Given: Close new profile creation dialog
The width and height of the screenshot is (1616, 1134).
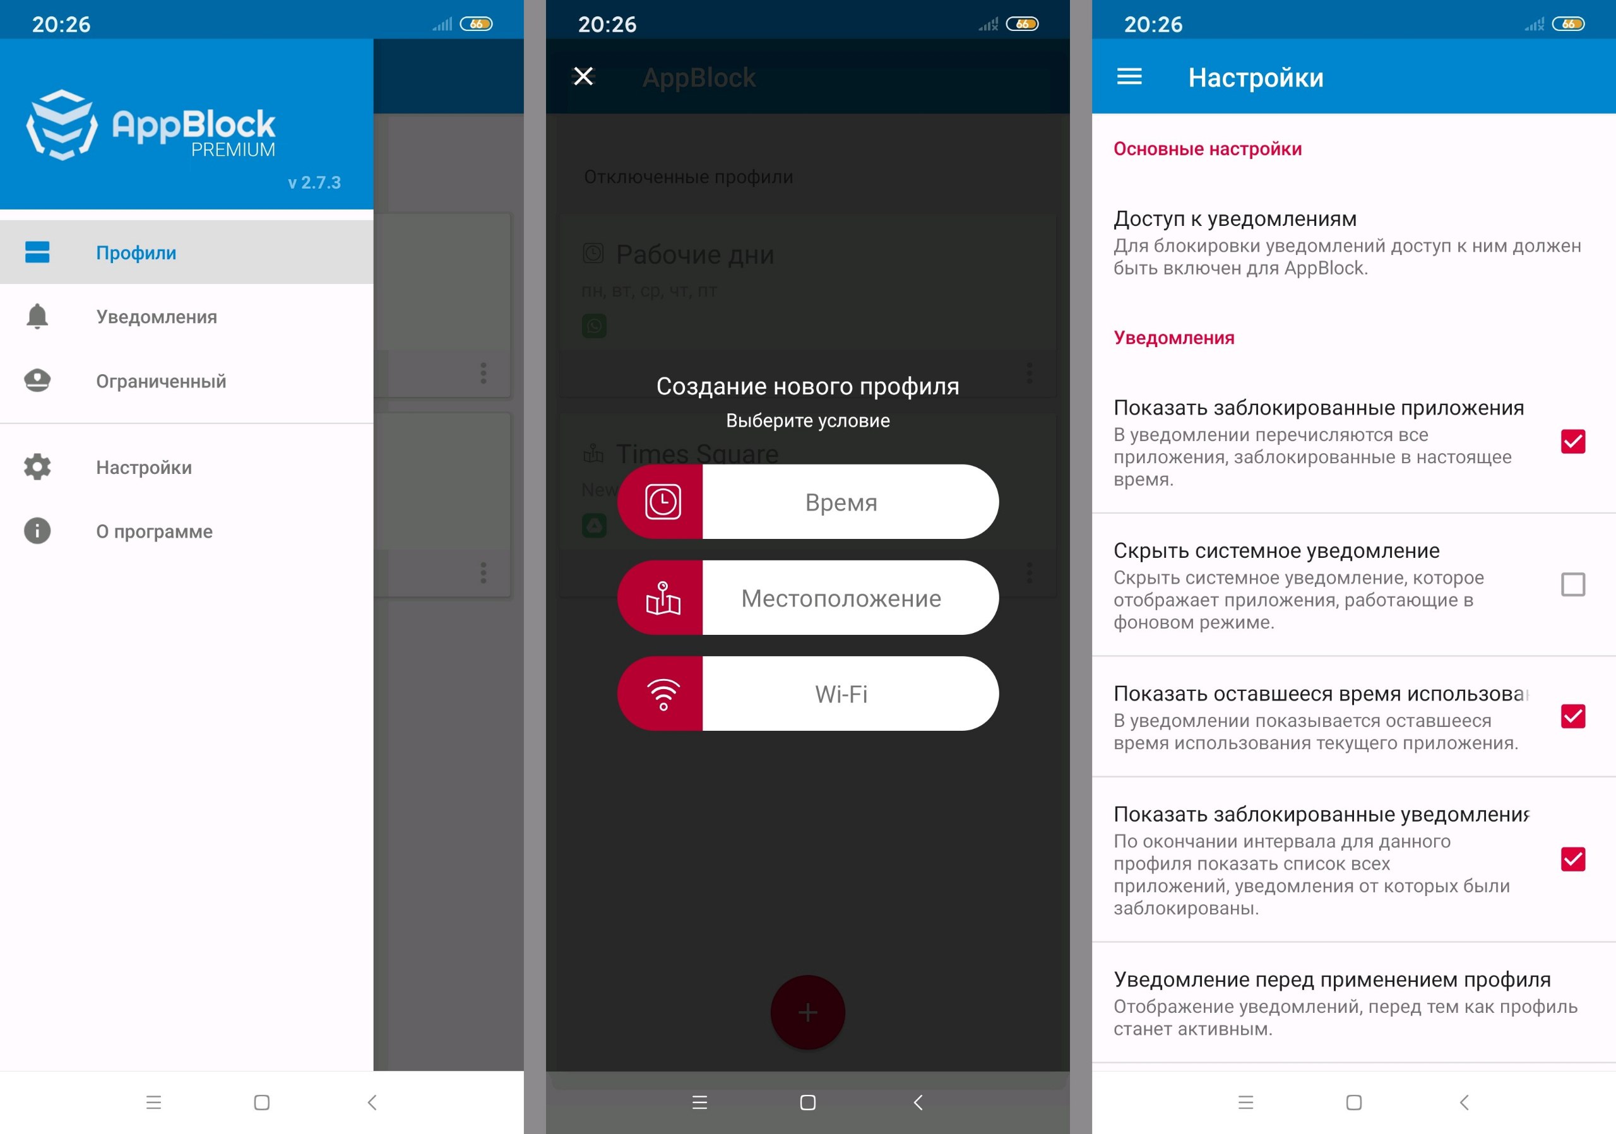Looking at the screenshot, I should coord(583,75).
